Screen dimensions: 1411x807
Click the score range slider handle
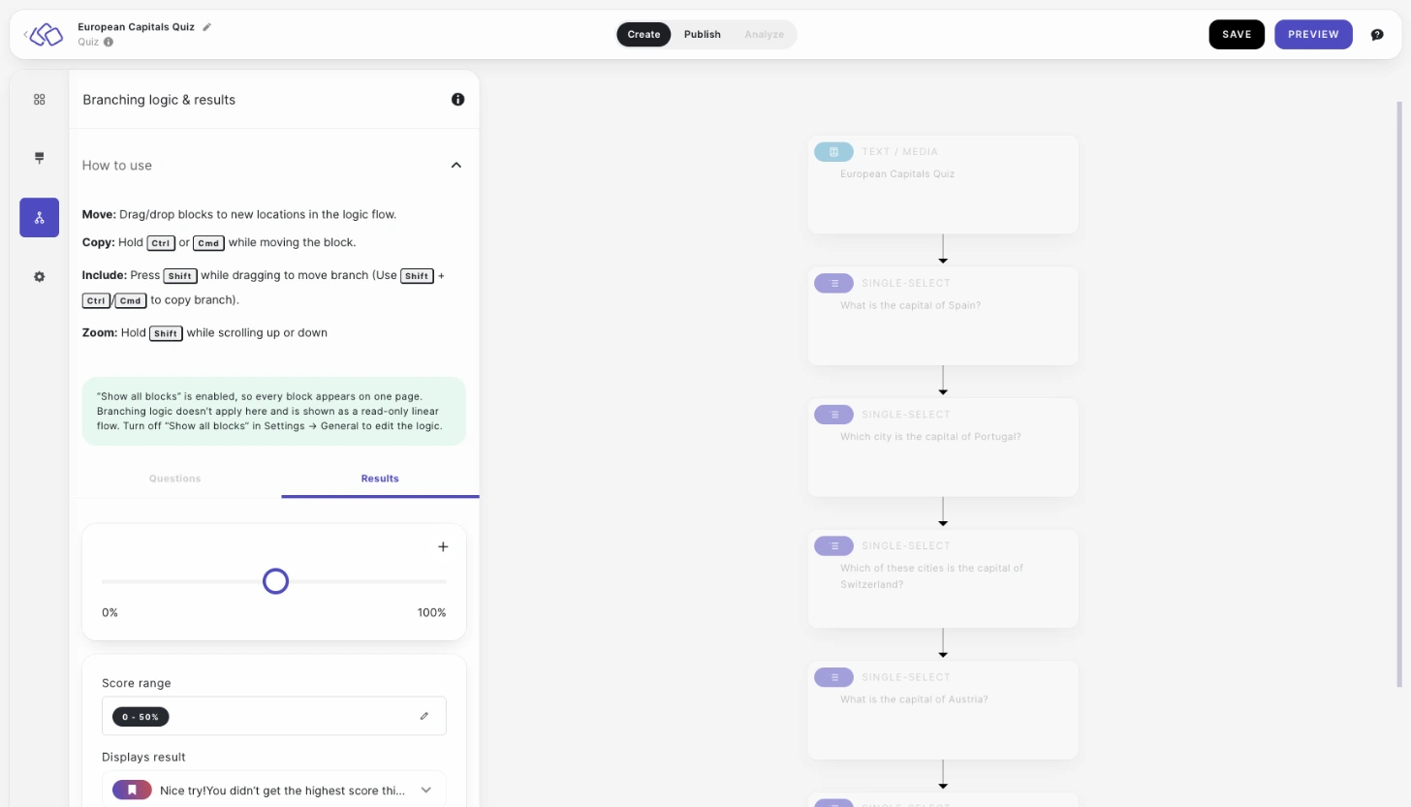click(276, 581)
